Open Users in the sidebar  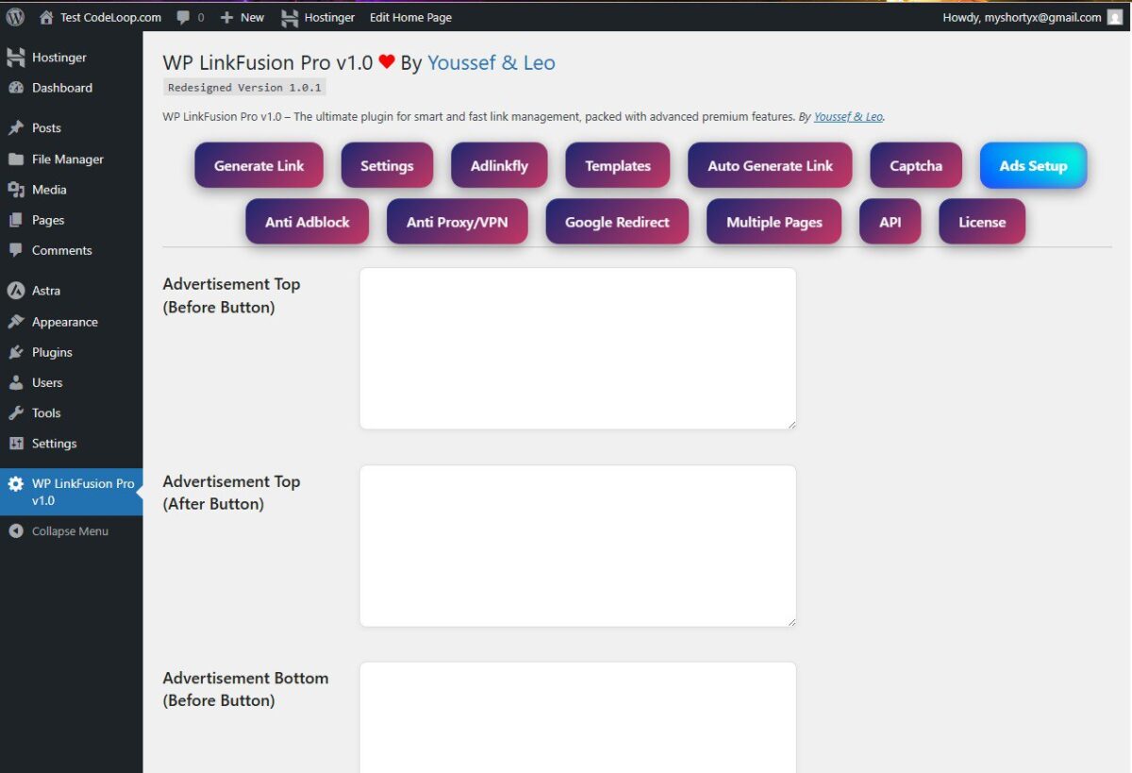tap(47, 382)
